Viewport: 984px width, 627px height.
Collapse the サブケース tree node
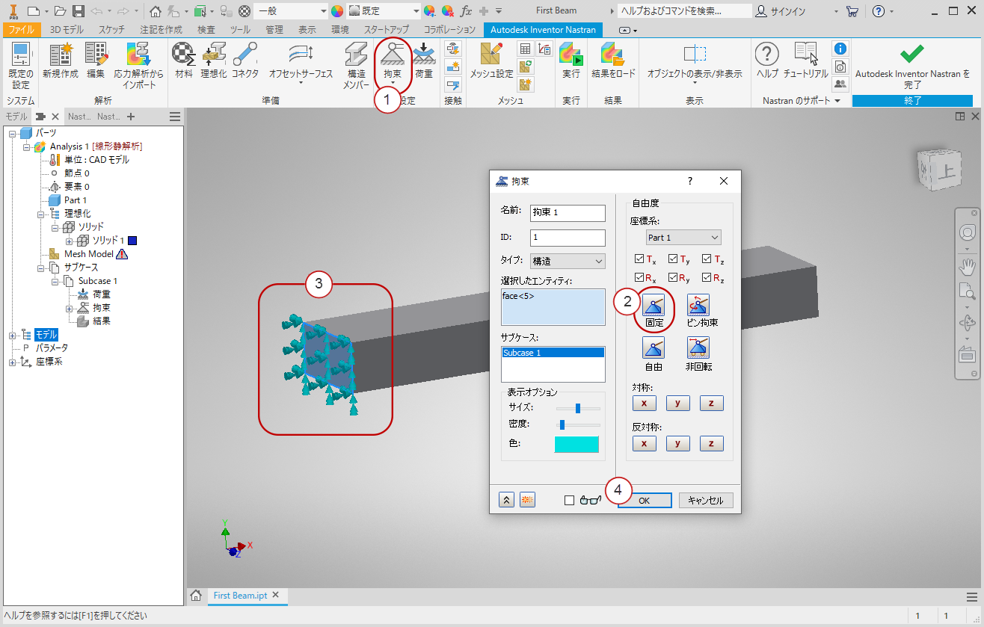(42, 267)
